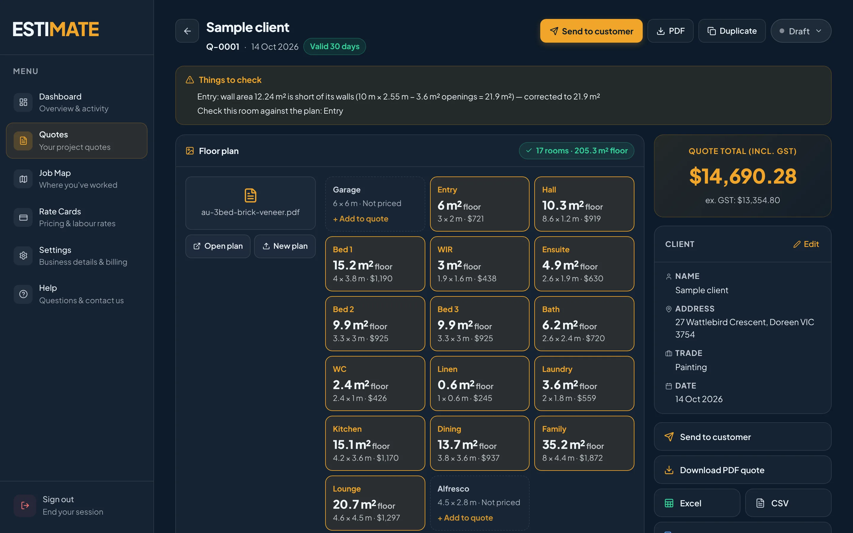Download the PDF from header

tap(670, 31)
